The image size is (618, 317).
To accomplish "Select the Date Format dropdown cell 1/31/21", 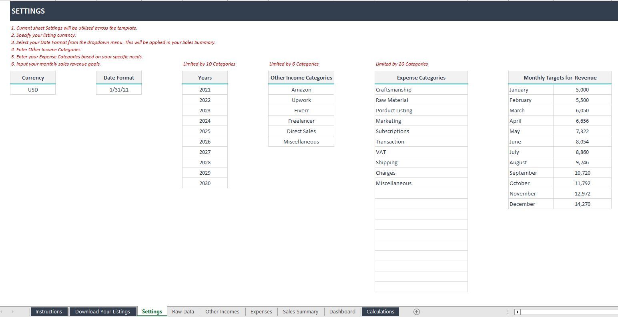I will click(119, 90).
